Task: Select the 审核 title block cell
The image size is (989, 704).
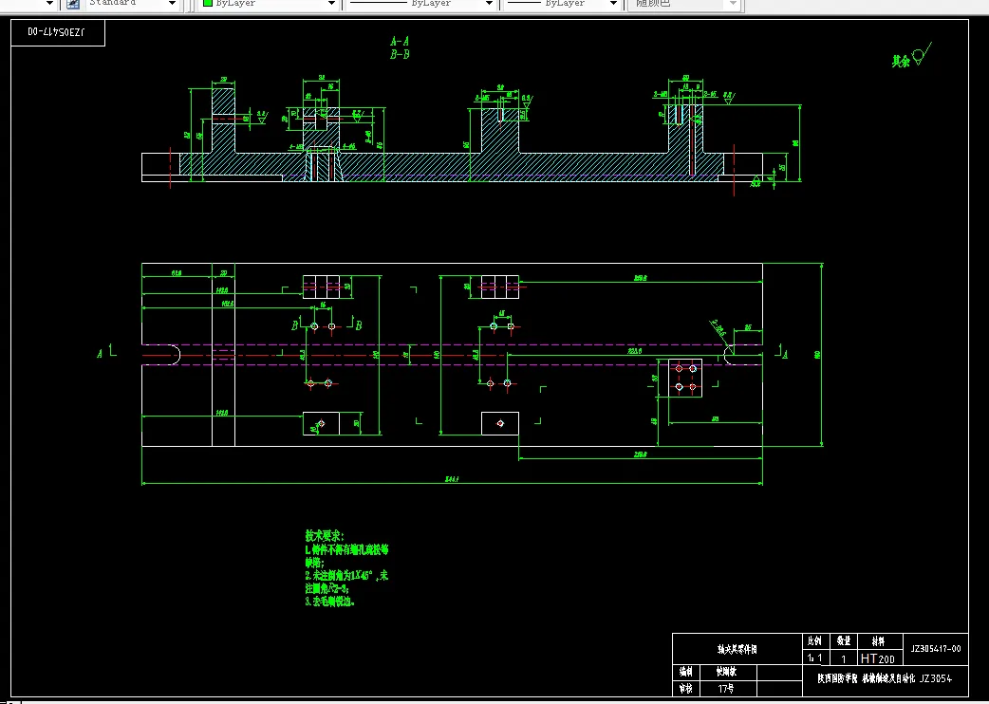Action: [685, 689]
